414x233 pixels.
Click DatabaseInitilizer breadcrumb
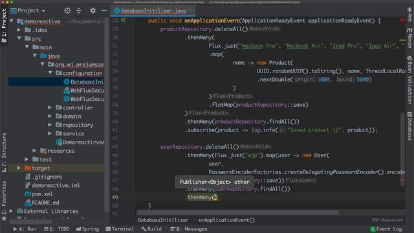pyautogui.click(x=163, y=220)
